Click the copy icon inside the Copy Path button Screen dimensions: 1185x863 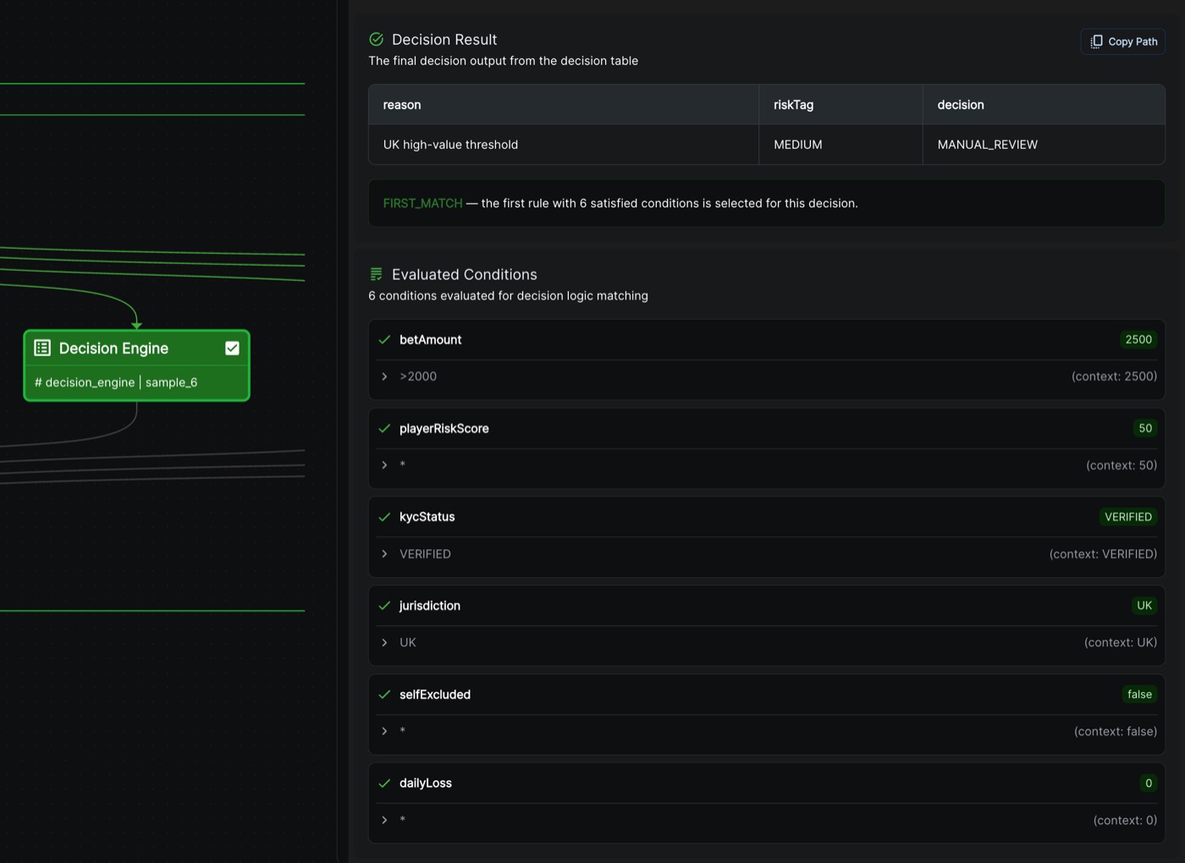pos(1097,41)
